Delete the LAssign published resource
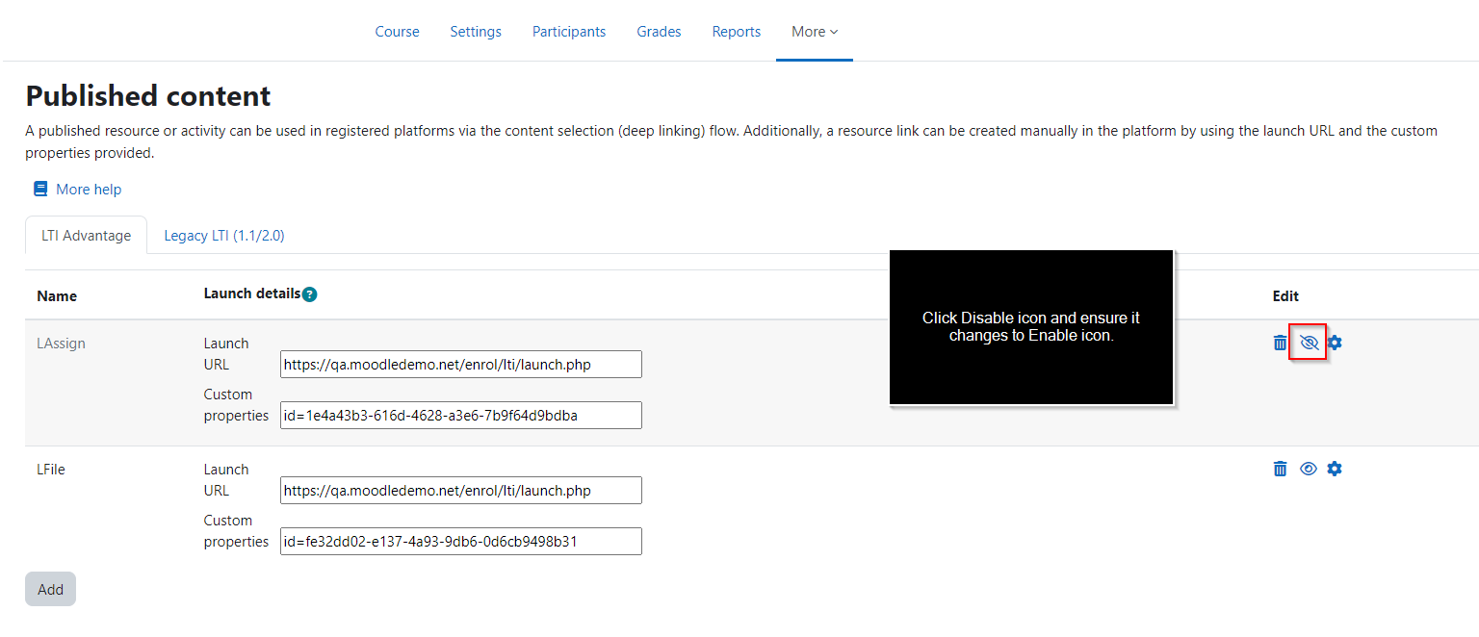1479x637 pixels. click(x=1280, y=343)
